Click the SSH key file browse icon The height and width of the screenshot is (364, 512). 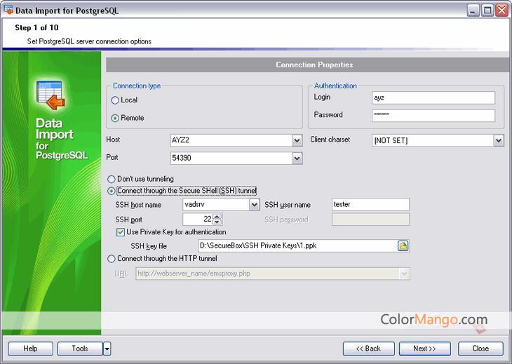403,245
